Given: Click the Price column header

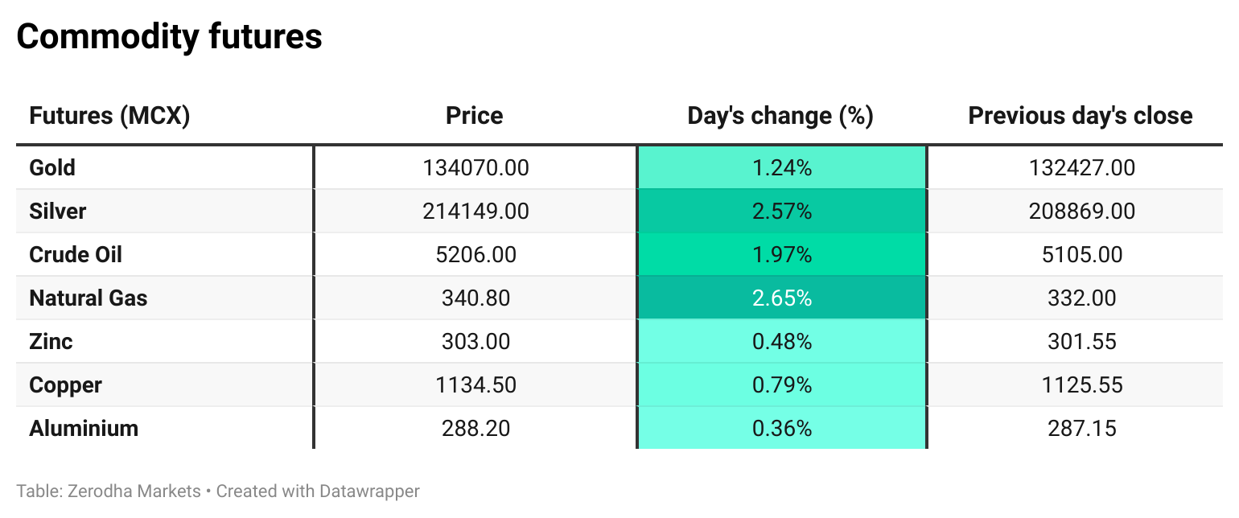Looking at the screenshot, I should coord(474,116).
